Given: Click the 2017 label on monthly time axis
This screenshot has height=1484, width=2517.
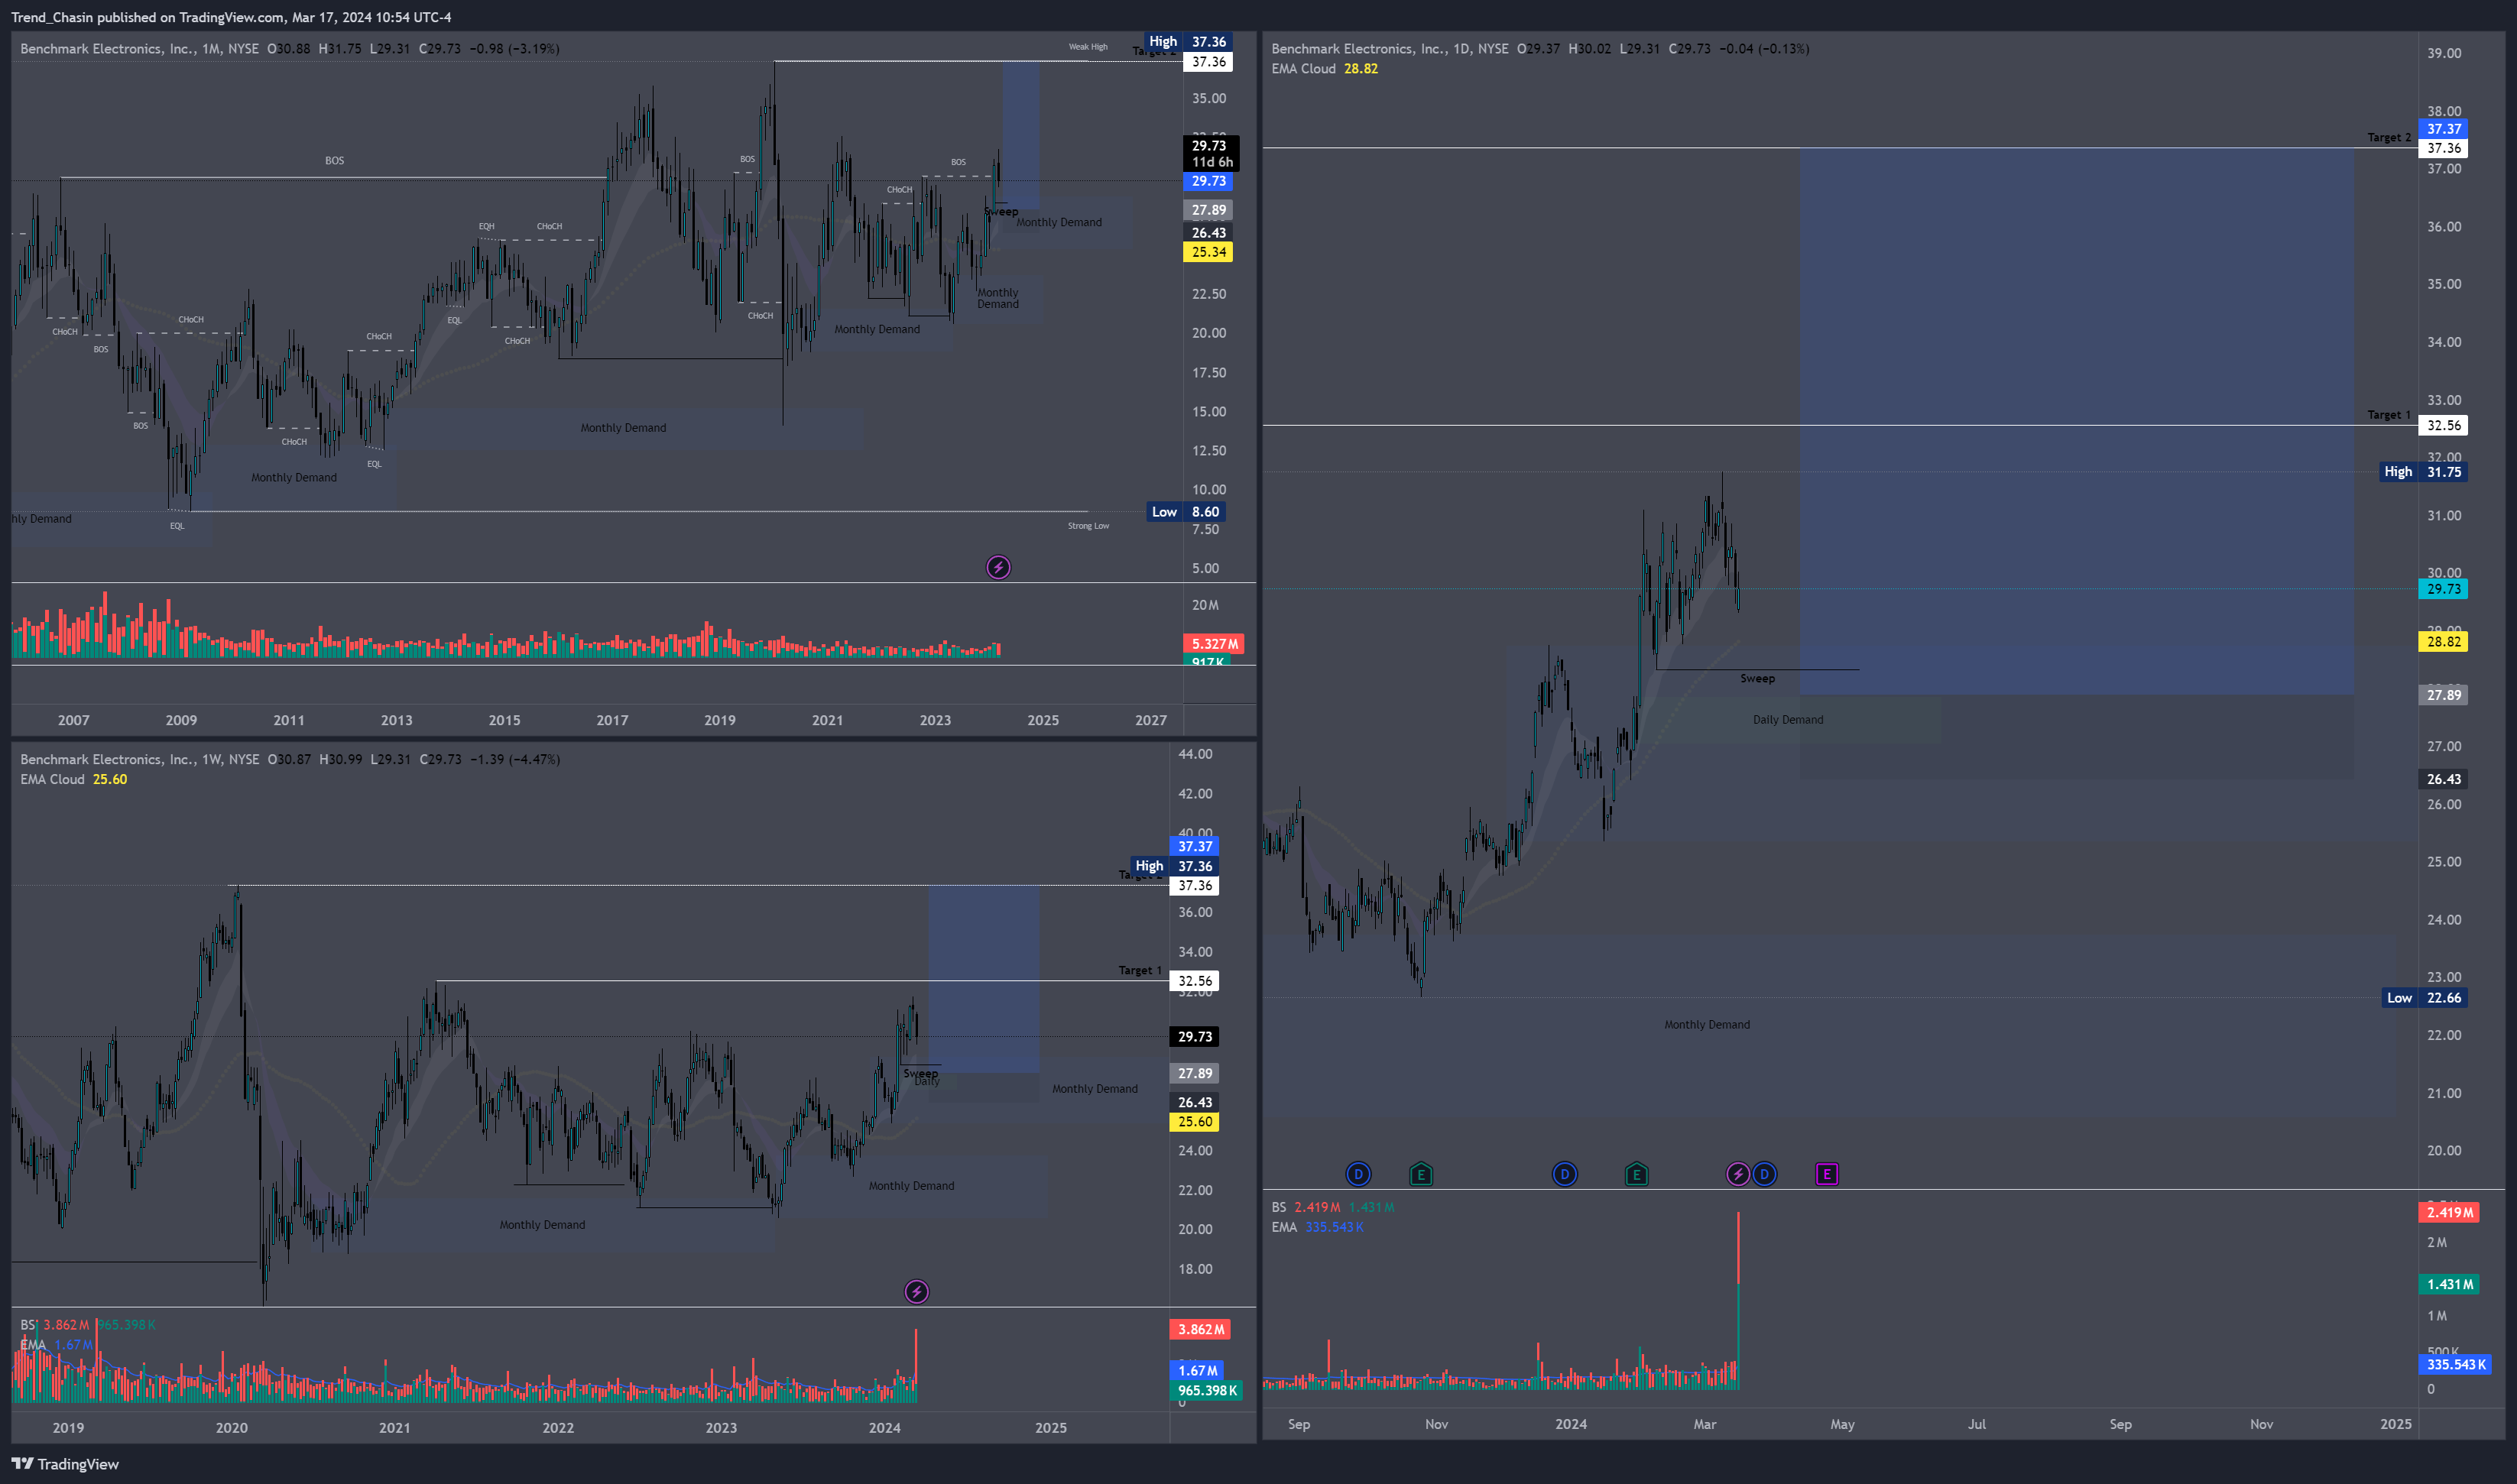Looking at the screenshot, I should click(612, 720).
